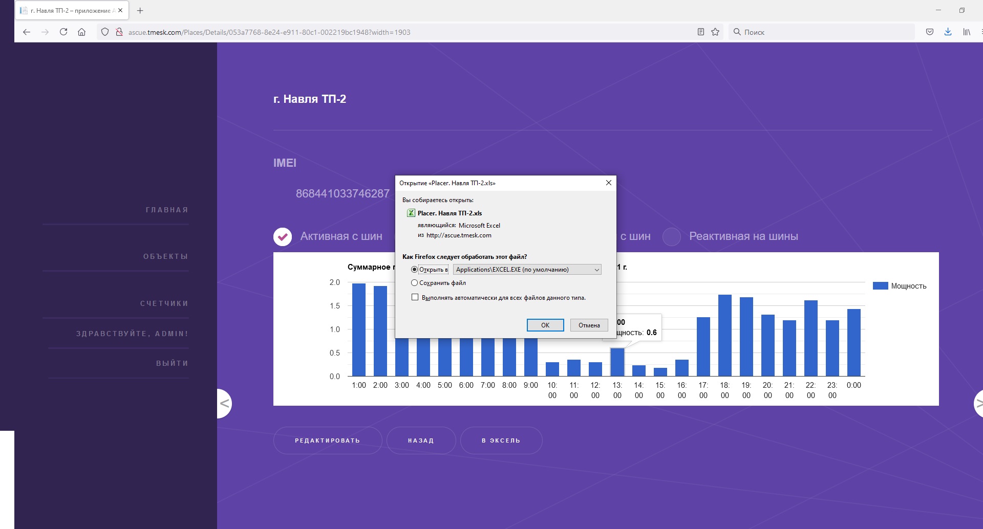Bookmark this page with the star icon
Viewport: 983px width, 529px height.
715,32
